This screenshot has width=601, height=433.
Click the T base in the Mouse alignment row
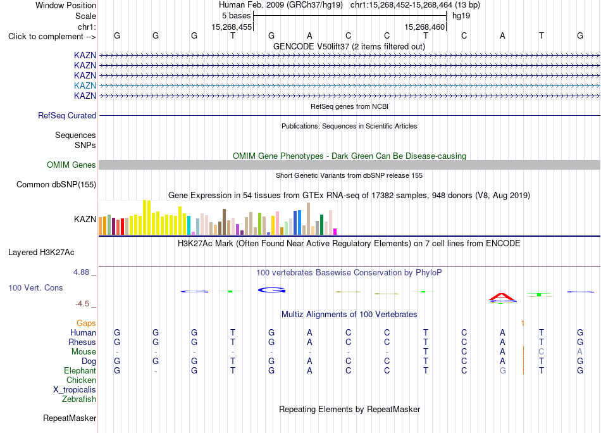coord(426,352)
